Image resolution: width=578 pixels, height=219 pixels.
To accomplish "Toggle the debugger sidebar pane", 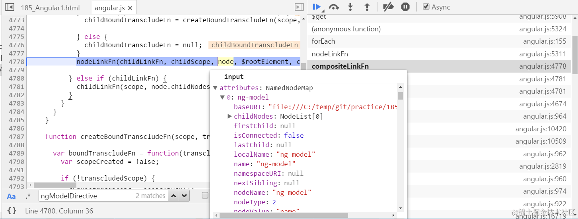I will (299, 7).
